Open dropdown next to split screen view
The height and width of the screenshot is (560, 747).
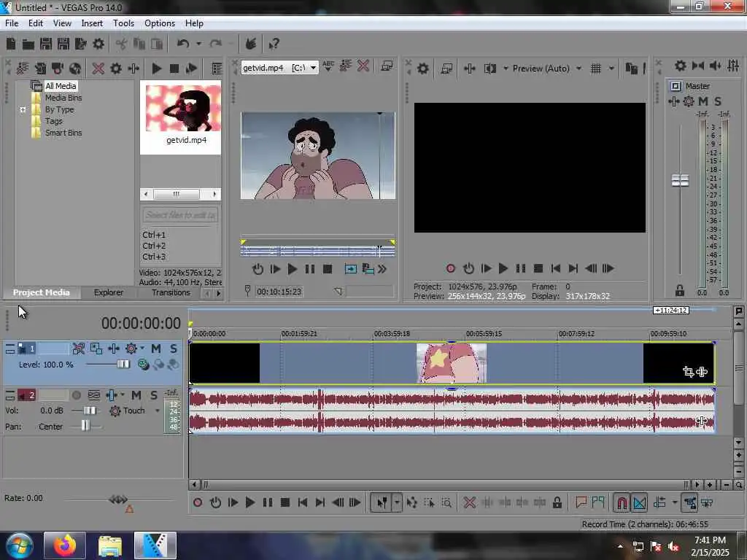[506, 69]
